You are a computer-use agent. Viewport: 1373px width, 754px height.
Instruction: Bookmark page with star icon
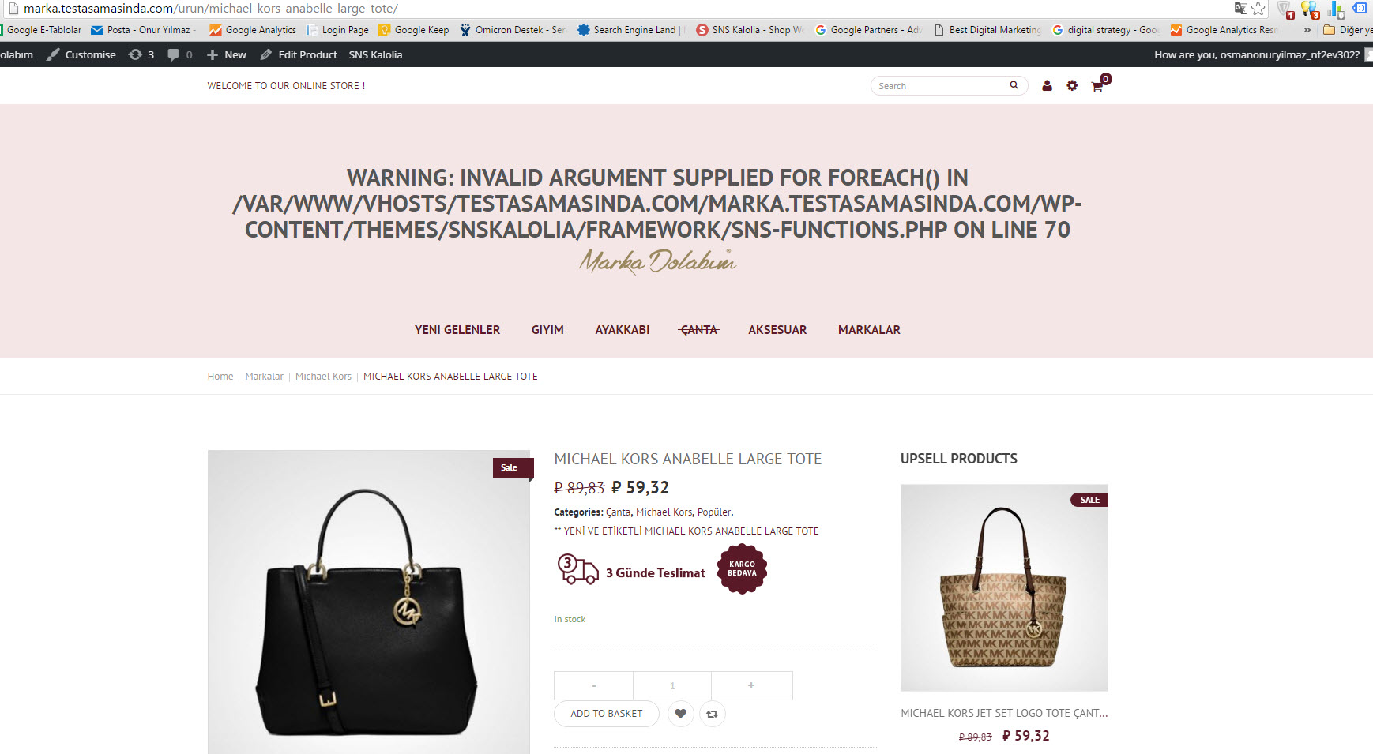pyautogui.click(x=1258, y=9)
